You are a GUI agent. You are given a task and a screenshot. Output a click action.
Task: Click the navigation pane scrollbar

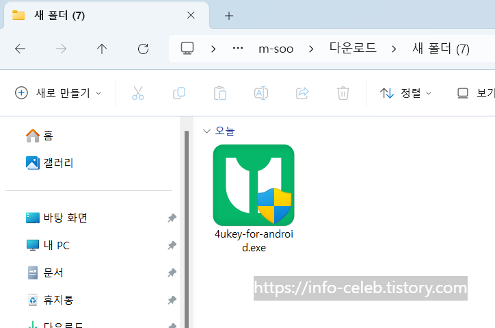point(187,229)
